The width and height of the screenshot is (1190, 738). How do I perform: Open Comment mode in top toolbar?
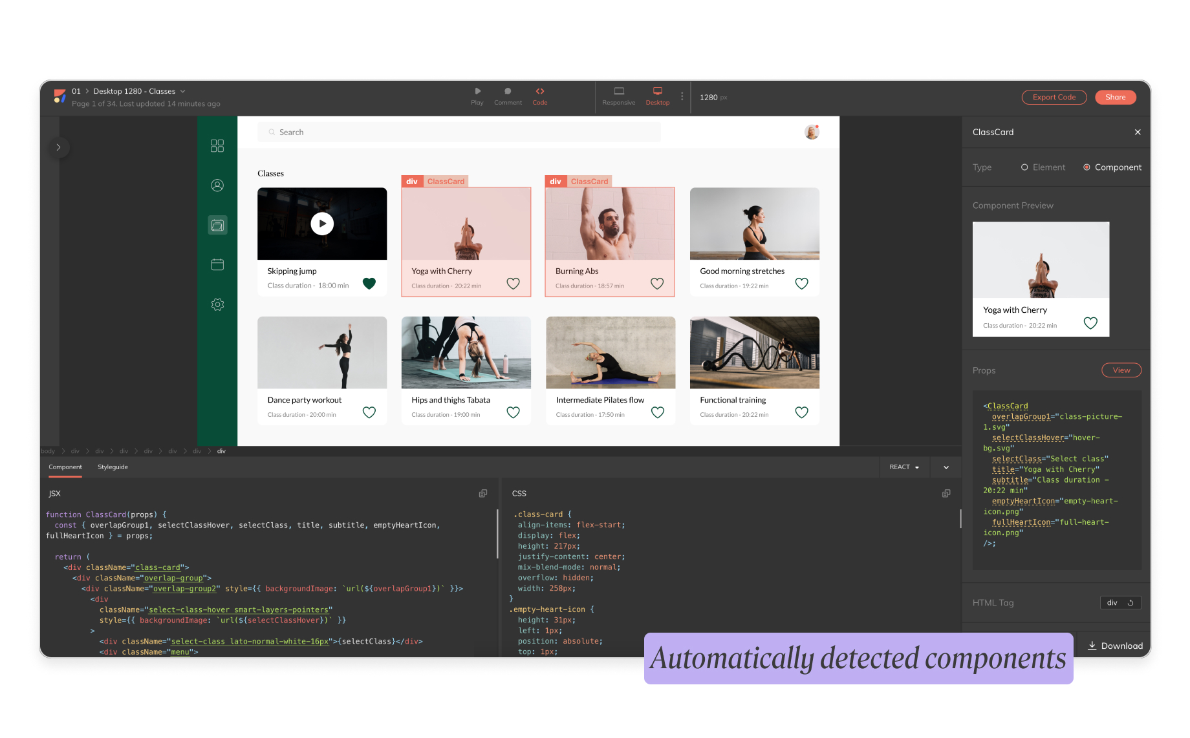[508, 92]
